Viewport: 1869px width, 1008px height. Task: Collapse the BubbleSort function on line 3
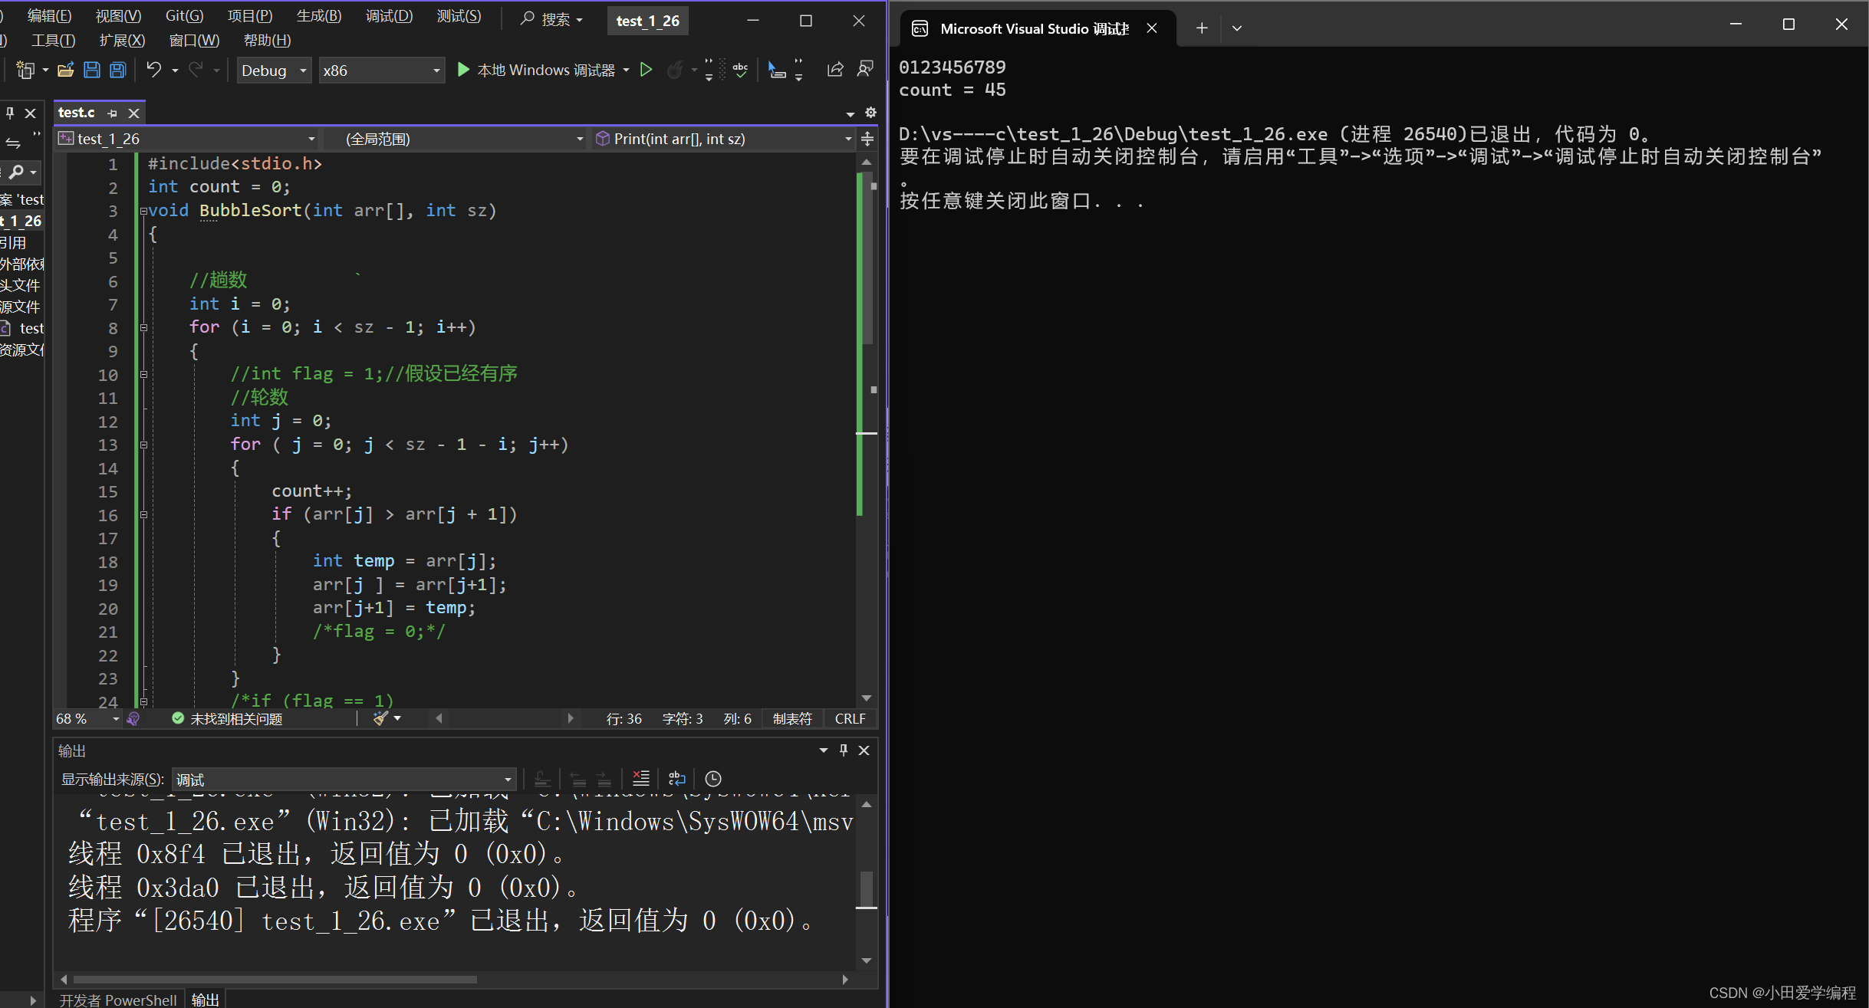click(143, 211)
